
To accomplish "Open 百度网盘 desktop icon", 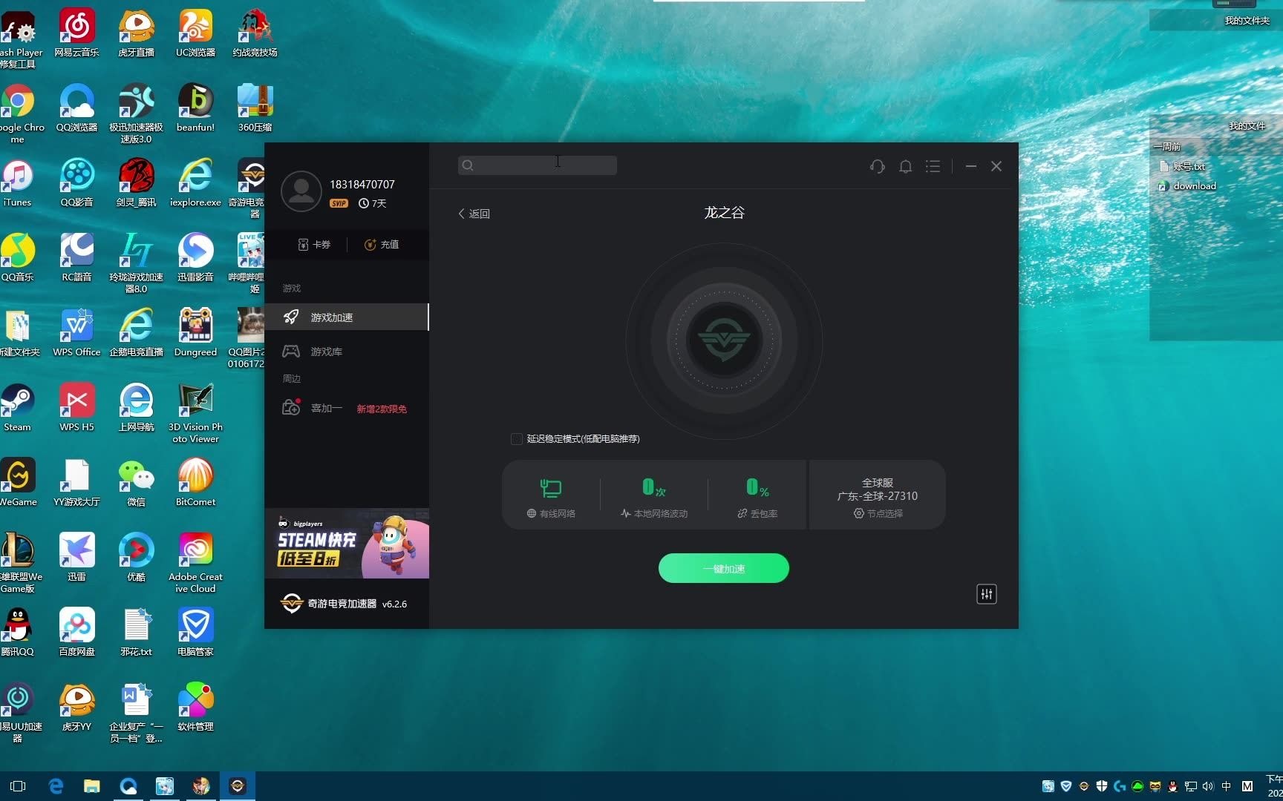I will [76, 633].
